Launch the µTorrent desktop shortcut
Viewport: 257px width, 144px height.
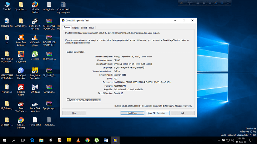tap(35, 54)
